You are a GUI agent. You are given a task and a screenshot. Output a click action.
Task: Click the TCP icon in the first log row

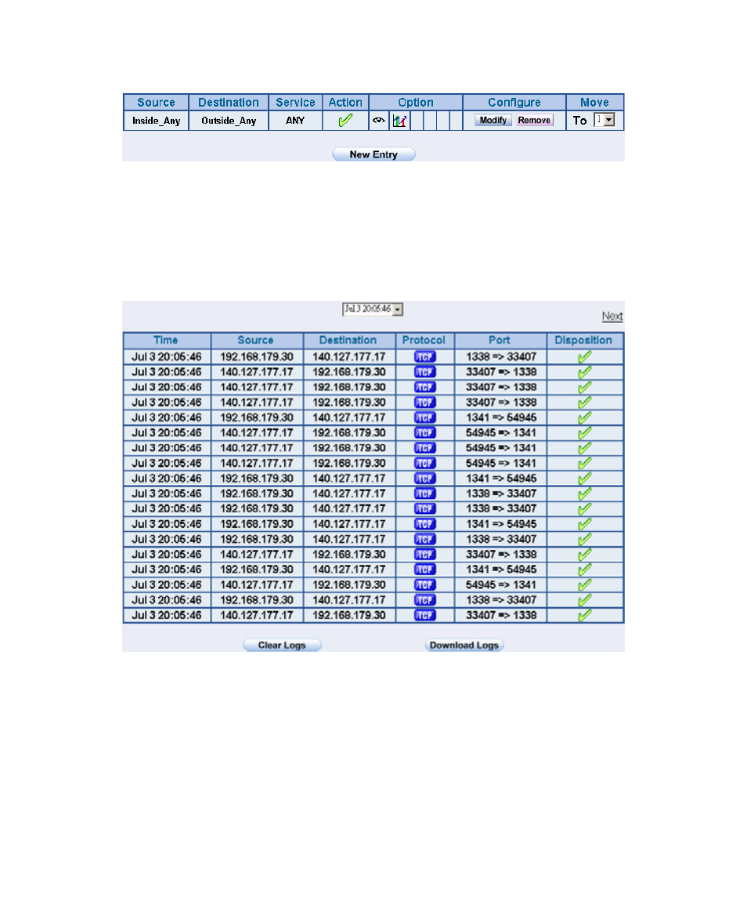pos(425,357)
